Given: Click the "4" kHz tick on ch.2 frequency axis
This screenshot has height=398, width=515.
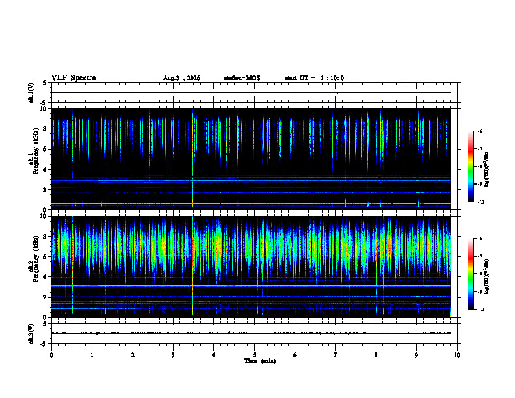Looking at the screenshot, I should pyautogui.click(x=46, y=277).
